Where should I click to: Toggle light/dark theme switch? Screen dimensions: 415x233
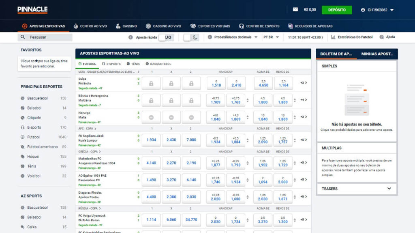point(191,37)
